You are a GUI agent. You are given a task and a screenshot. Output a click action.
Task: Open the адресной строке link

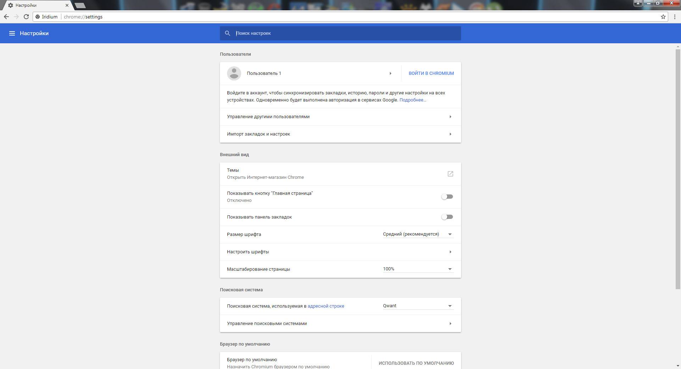coord(326,306)
